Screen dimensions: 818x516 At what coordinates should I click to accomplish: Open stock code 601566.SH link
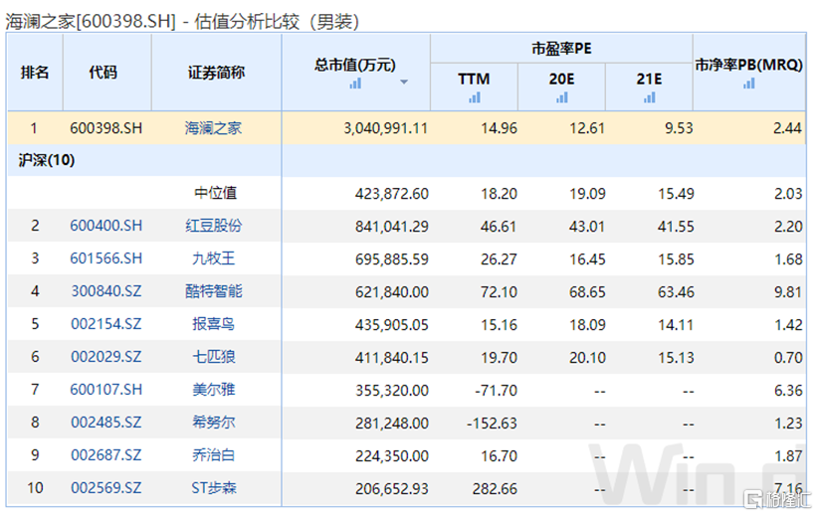pyautogui.click(x=105, y=258)
